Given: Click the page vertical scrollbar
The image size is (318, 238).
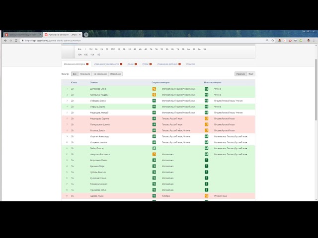Looking at the screenshot, I should click(x=316, y=99).
